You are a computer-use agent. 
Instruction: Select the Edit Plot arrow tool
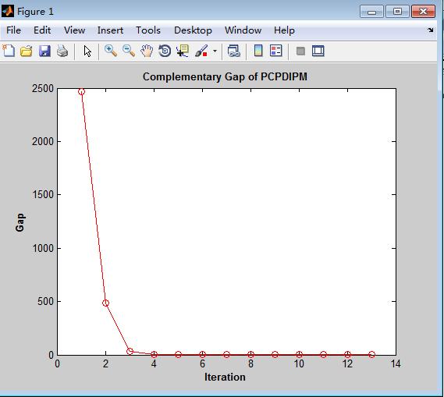coord(87,51)
